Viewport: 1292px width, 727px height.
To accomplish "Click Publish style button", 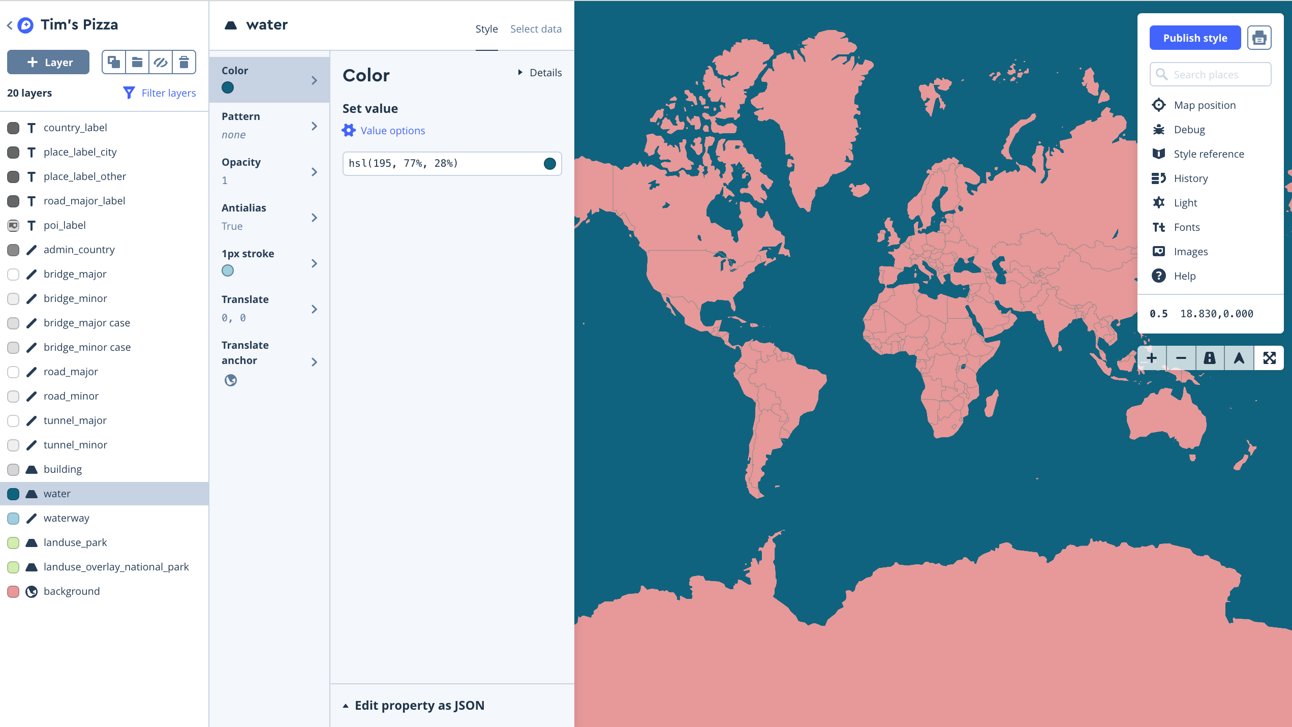I will tap(1195, 37).
